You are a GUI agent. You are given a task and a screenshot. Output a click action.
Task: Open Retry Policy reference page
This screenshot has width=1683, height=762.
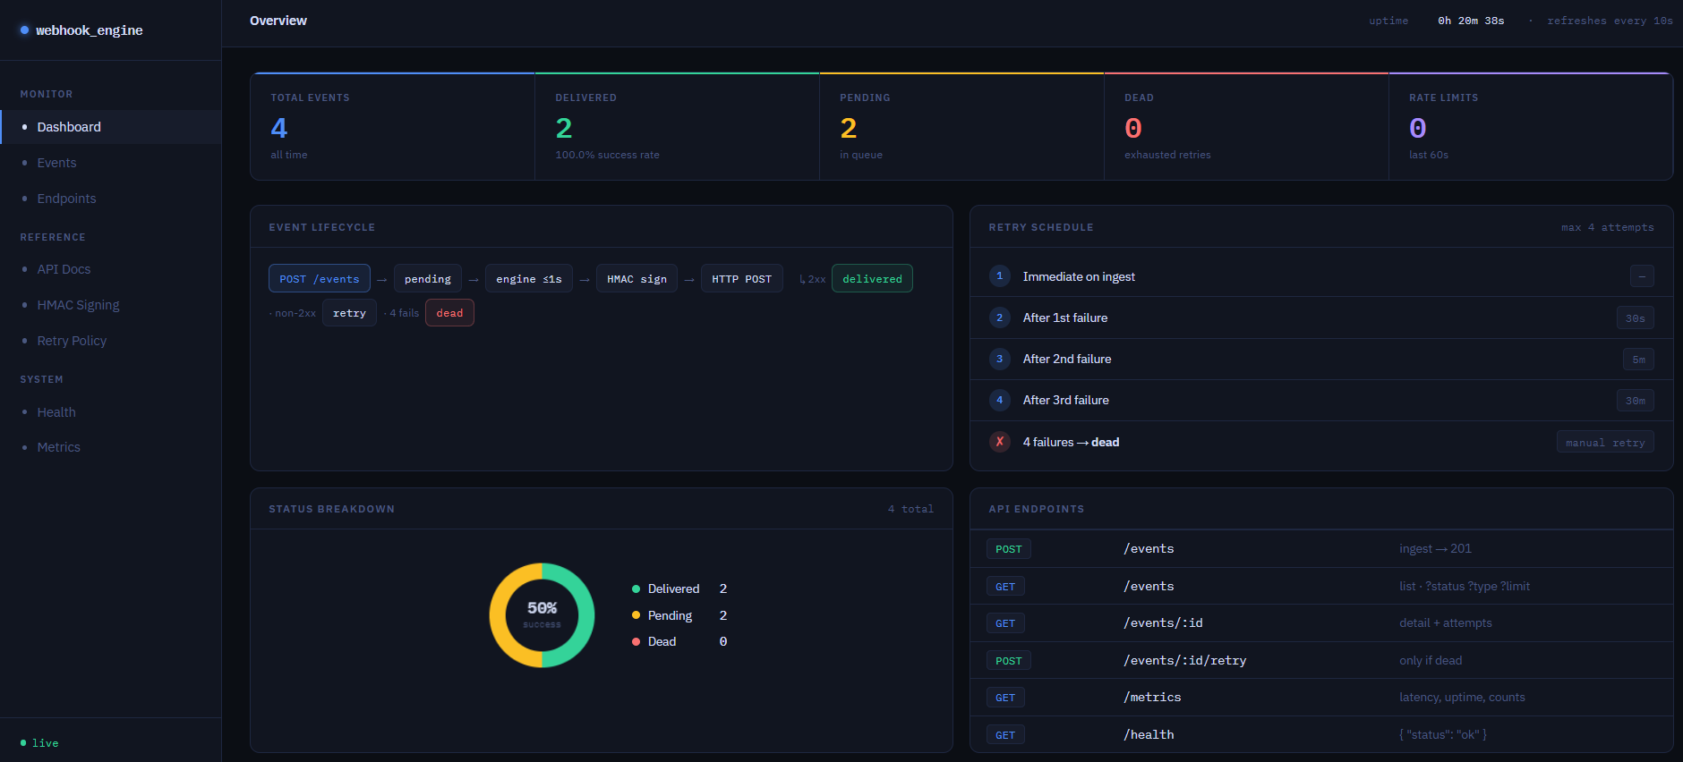111,341
